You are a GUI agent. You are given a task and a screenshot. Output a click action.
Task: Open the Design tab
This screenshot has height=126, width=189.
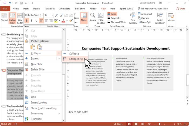tap(36, 9)
